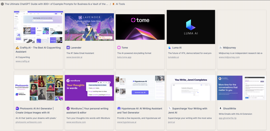Click 'The #1 Sales Email Assistant' description

80,53
